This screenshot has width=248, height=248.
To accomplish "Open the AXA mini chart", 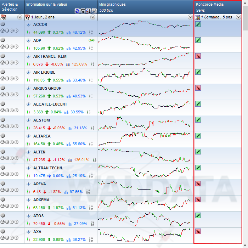I will click(x=144, y=235).
